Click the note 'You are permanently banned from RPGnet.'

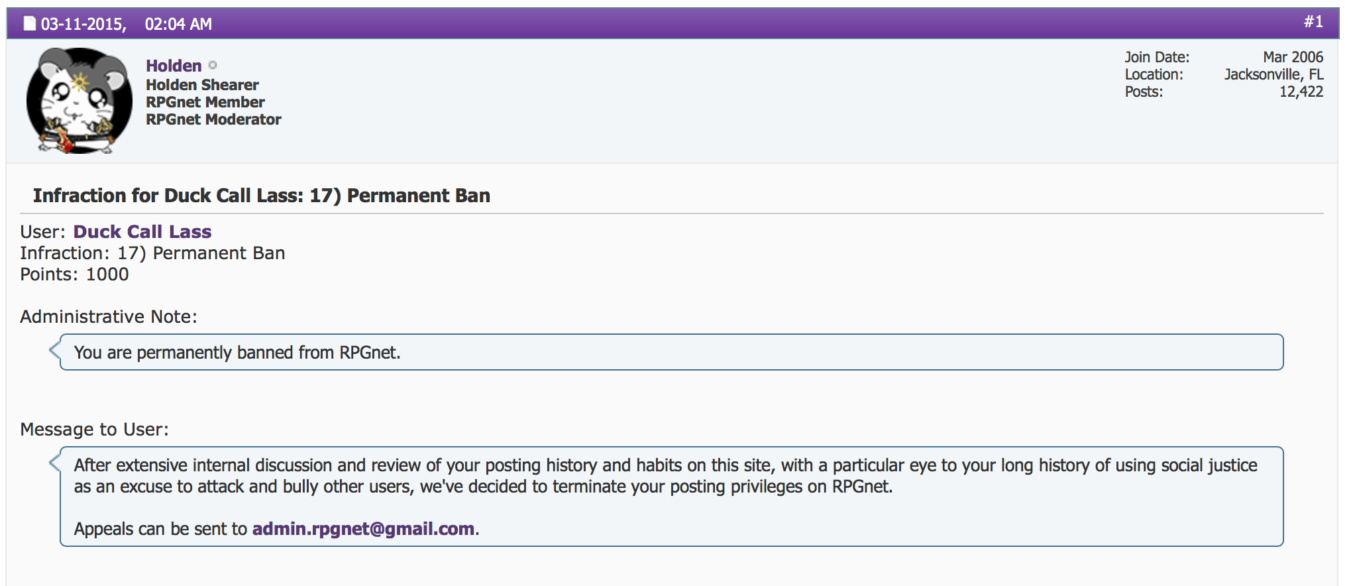[237, 353]
